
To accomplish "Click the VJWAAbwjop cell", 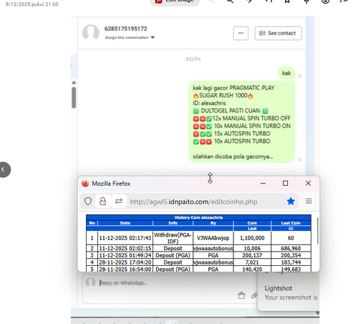I will click(x=213, y=238).
